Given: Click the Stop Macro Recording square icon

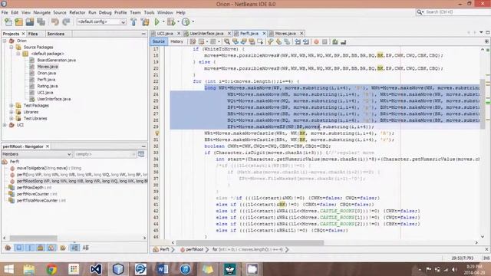Looking at the screenshot, I should [x=325, y=41].
